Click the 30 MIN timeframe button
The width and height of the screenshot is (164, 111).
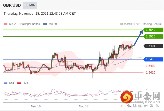point(30,5)
